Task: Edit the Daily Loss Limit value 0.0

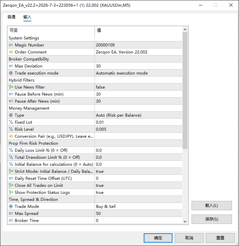Action: pos(138,150)
